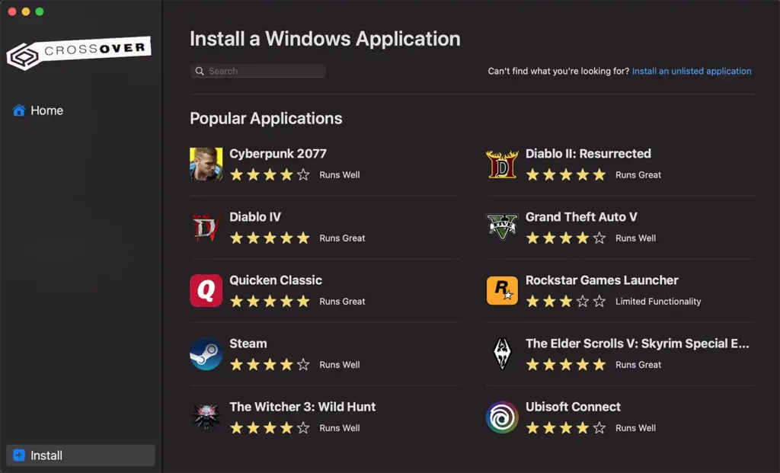This screenshot has width=780, height=473.
Task: Select The Witcher 3: Wild Hunt title
Action: pyautogui.click(x=302, y=406)
